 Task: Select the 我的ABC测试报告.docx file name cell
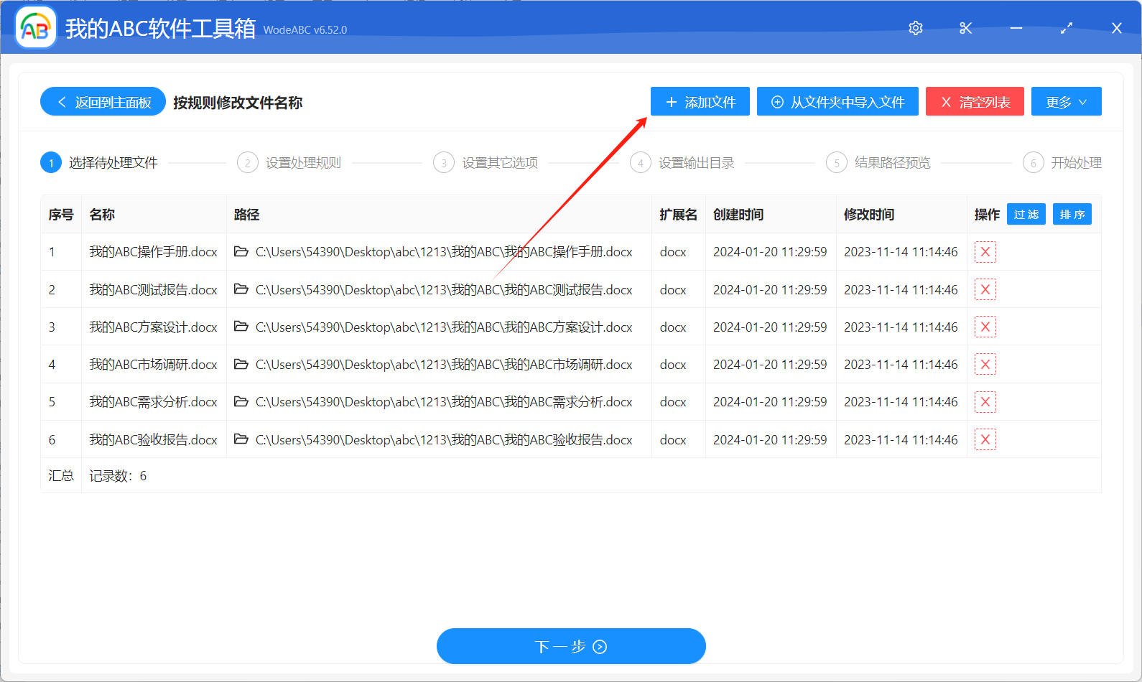point(153,290)
